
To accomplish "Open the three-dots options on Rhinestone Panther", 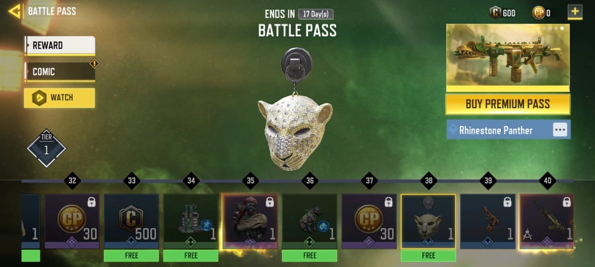I will (x=560, y=130).
